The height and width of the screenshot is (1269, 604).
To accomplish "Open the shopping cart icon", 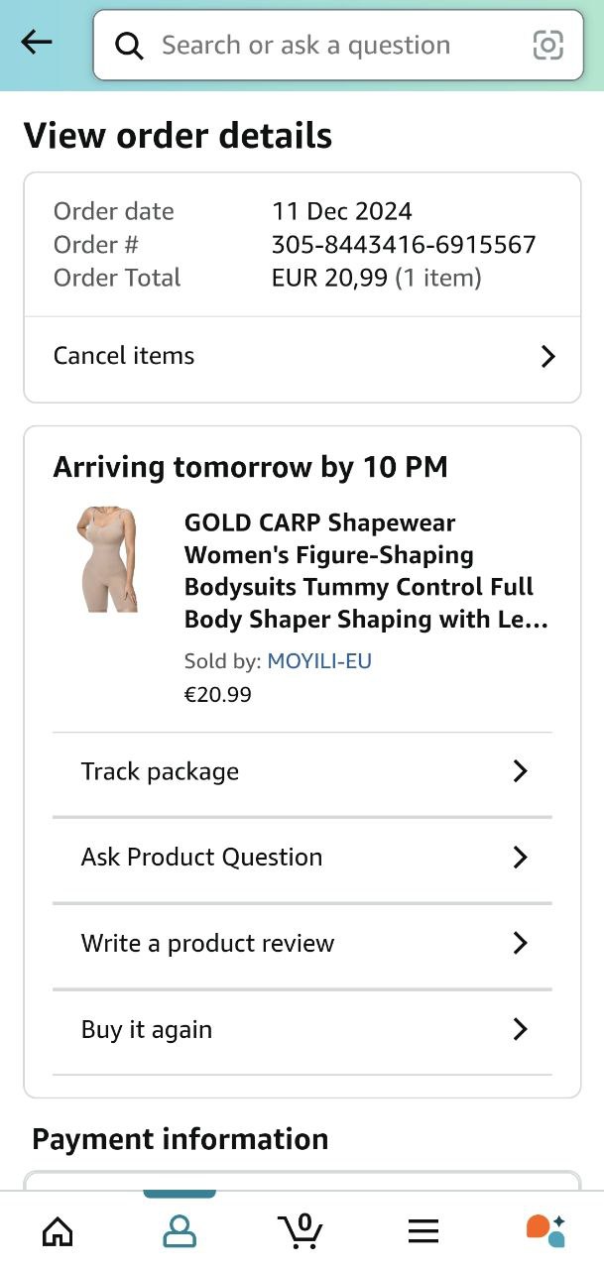I will pos(301,1230).
